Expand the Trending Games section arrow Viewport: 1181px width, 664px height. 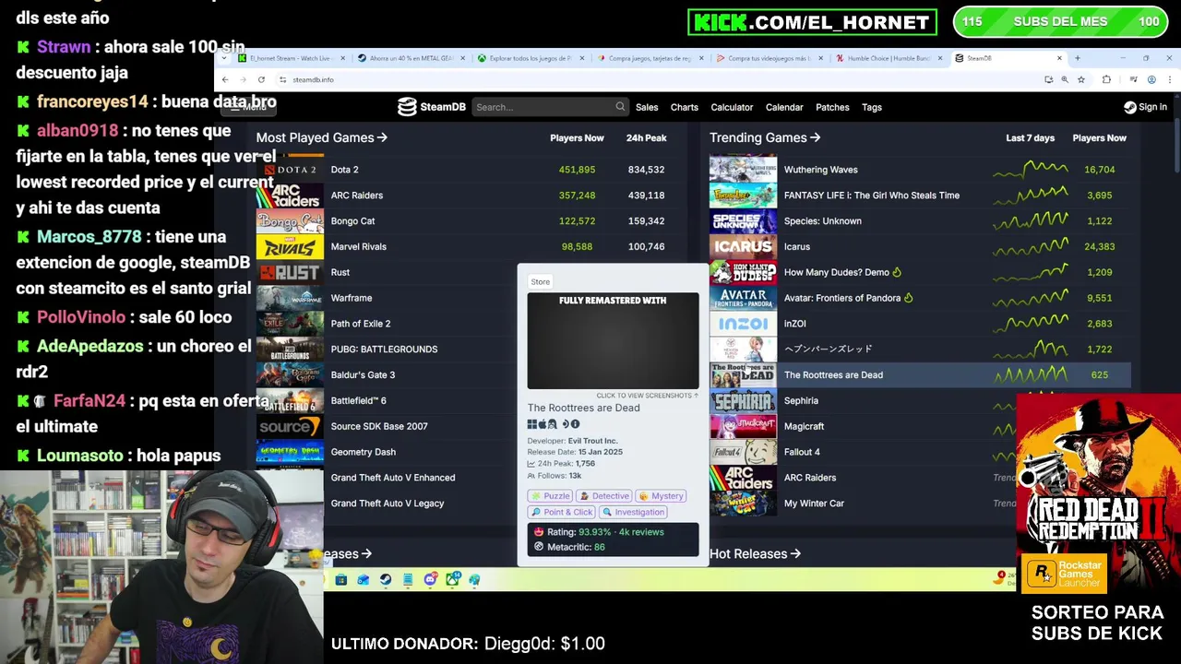(x=815, y=137)
